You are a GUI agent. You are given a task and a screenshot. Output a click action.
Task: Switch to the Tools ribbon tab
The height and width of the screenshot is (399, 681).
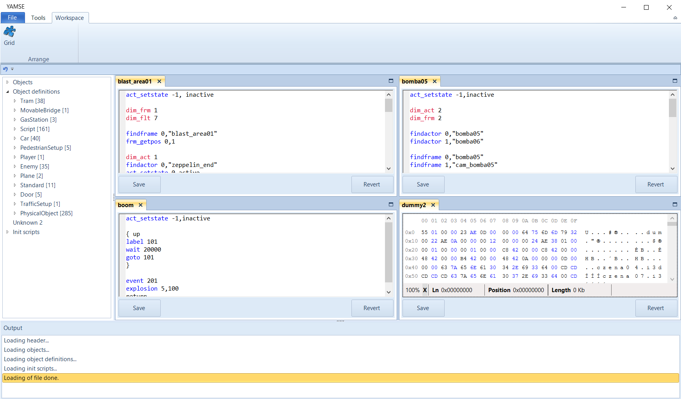coord(38,18)
